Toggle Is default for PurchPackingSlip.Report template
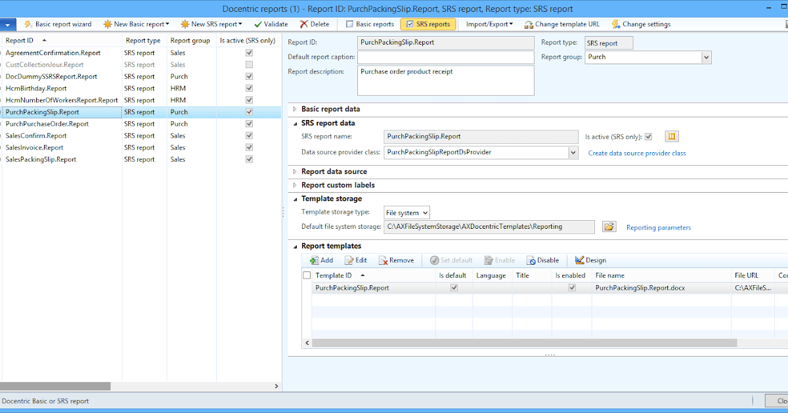The image size is (788, 413). pyautogui.click(x=454, y=288)
